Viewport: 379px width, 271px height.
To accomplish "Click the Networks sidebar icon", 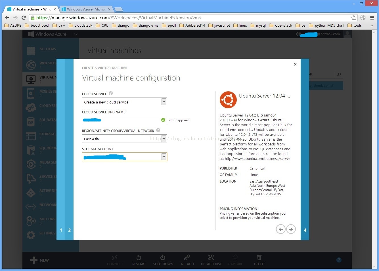I will (31, 207).
